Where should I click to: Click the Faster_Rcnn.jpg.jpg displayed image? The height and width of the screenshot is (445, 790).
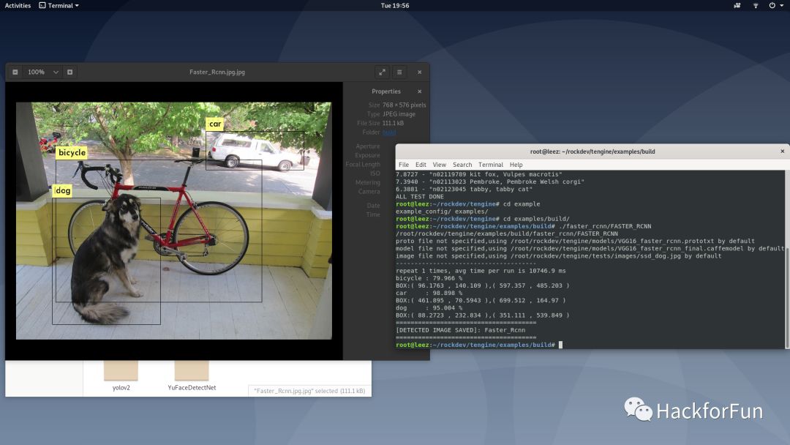point(174,221)
